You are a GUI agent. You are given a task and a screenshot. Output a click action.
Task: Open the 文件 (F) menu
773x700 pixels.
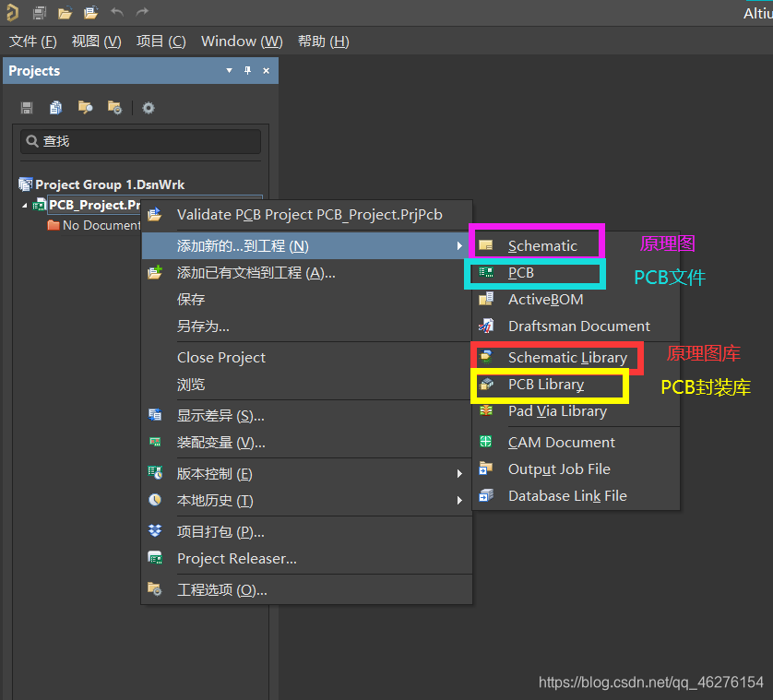click(33, 41)
